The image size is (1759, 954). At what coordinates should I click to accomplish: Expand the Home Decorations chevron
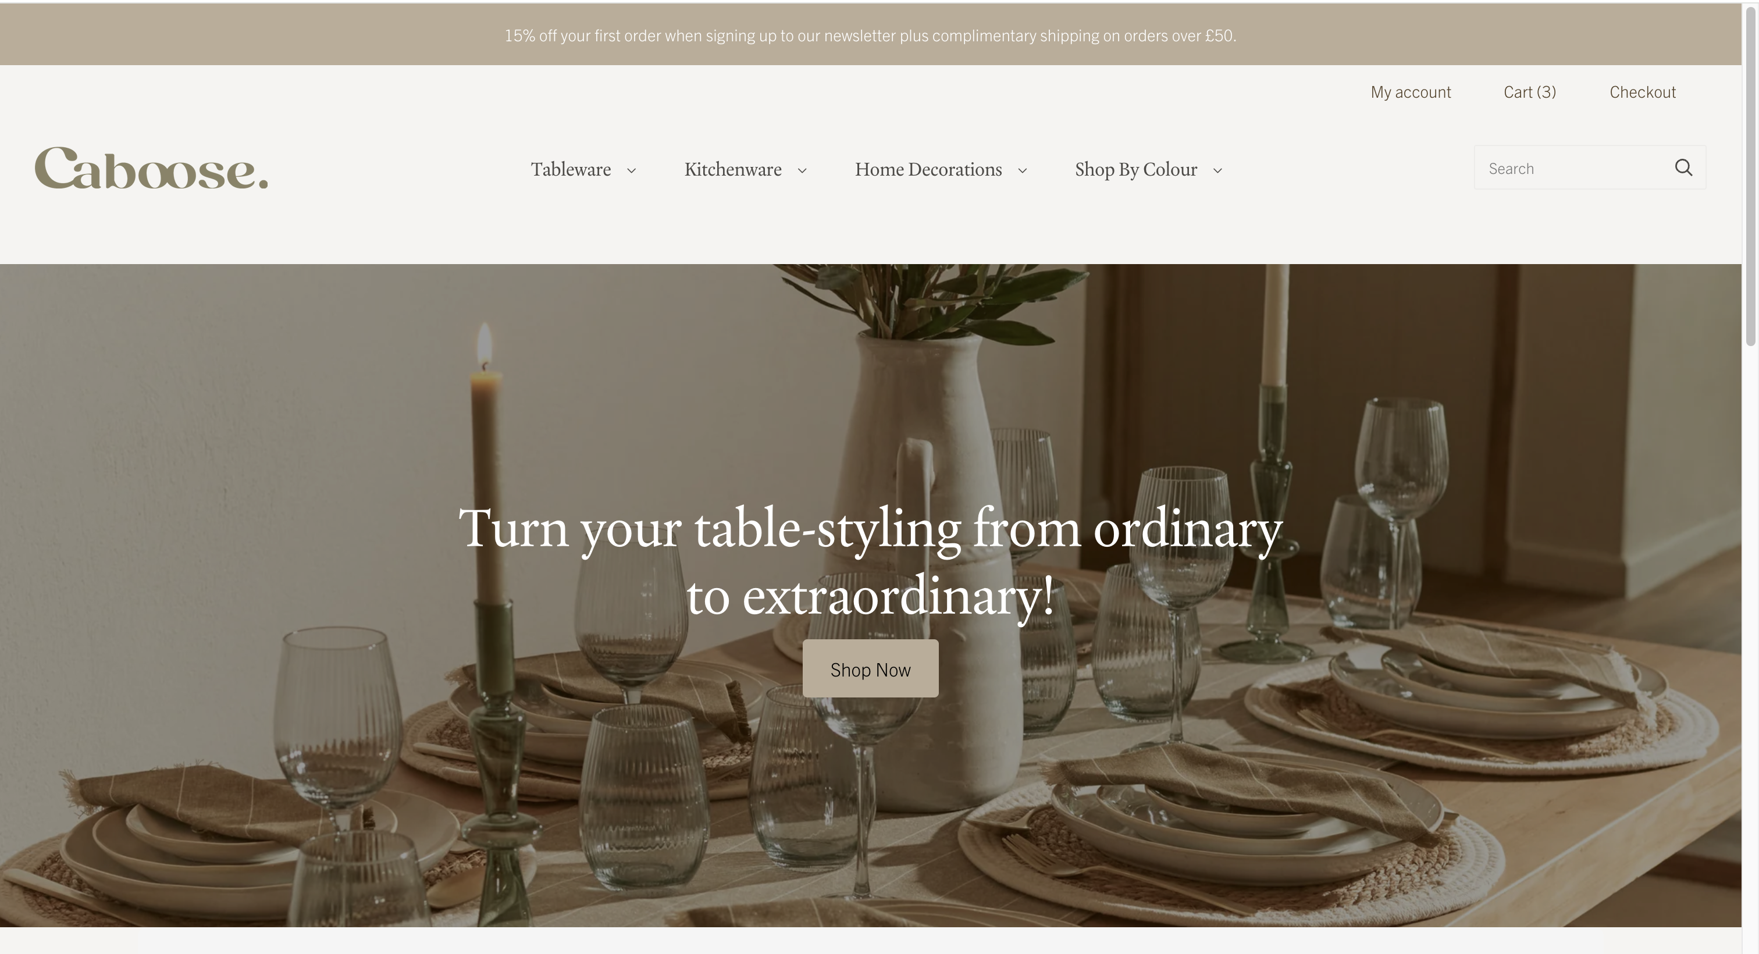point(1022,170)
